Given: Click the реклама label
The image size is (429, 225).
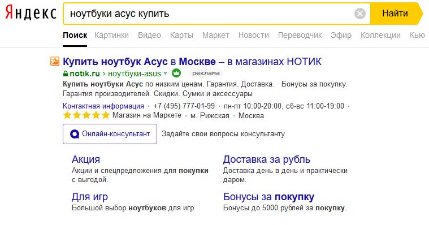Looking at the screenshot, I should coord(206,73).
